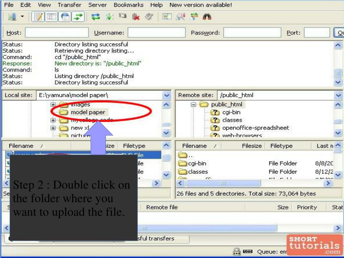
Task: Focus the Password input field
Action: coord(252,33)
